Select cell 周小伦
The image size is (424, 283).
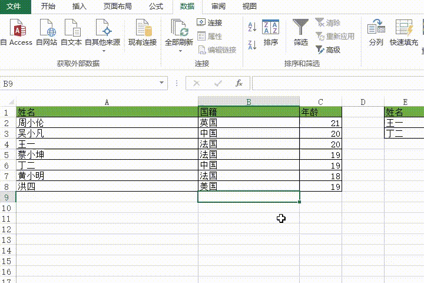107,123
